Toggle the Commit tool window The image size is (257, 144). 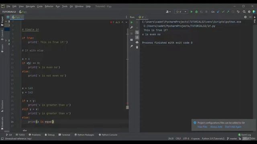[2, 35]
